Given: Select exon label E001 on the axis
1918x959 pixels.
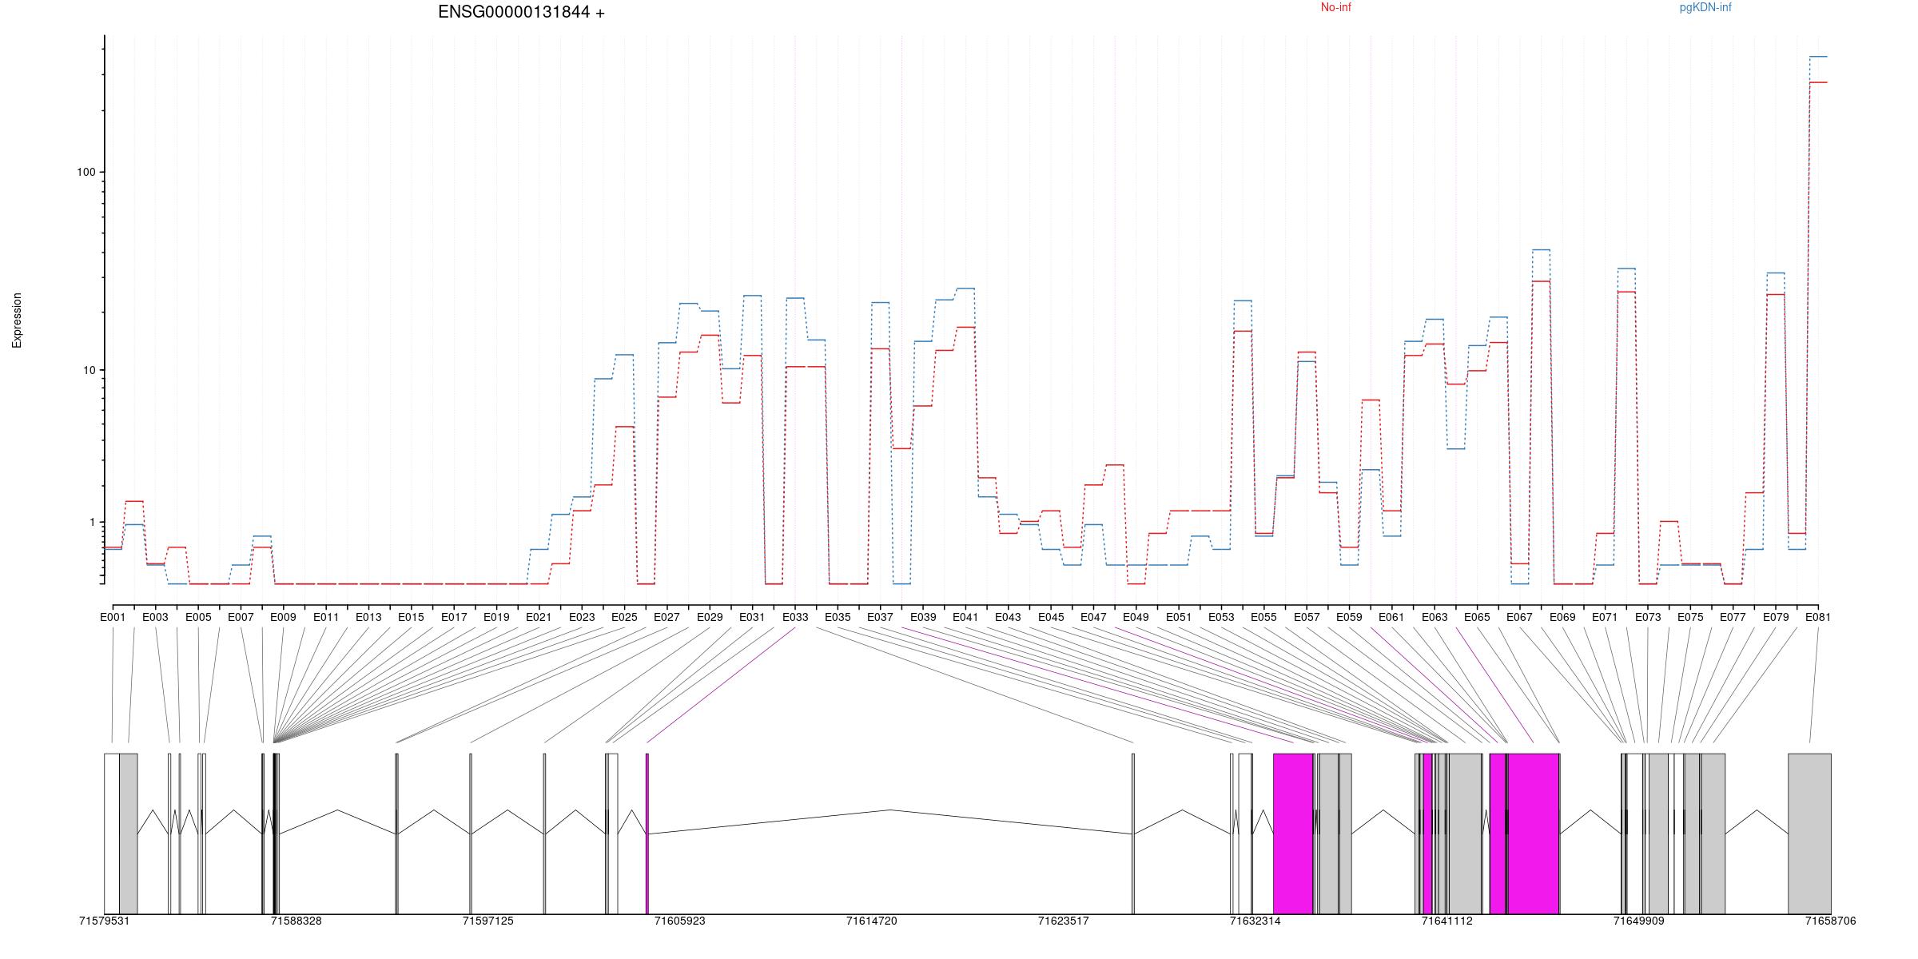Looking at the screenshot, I should pos(113,617).
